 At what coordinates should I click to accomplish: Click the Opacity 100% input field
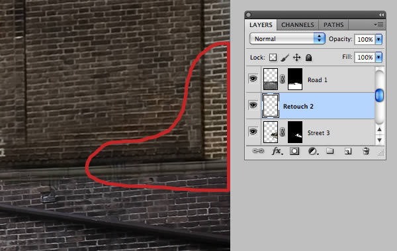(x=365, y=39)
